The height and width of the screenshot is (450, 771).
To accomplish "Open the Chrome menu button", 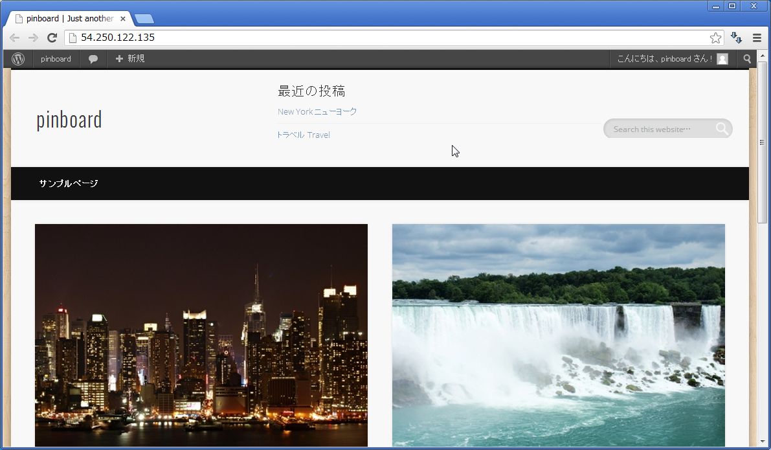I will pos(757,38).
